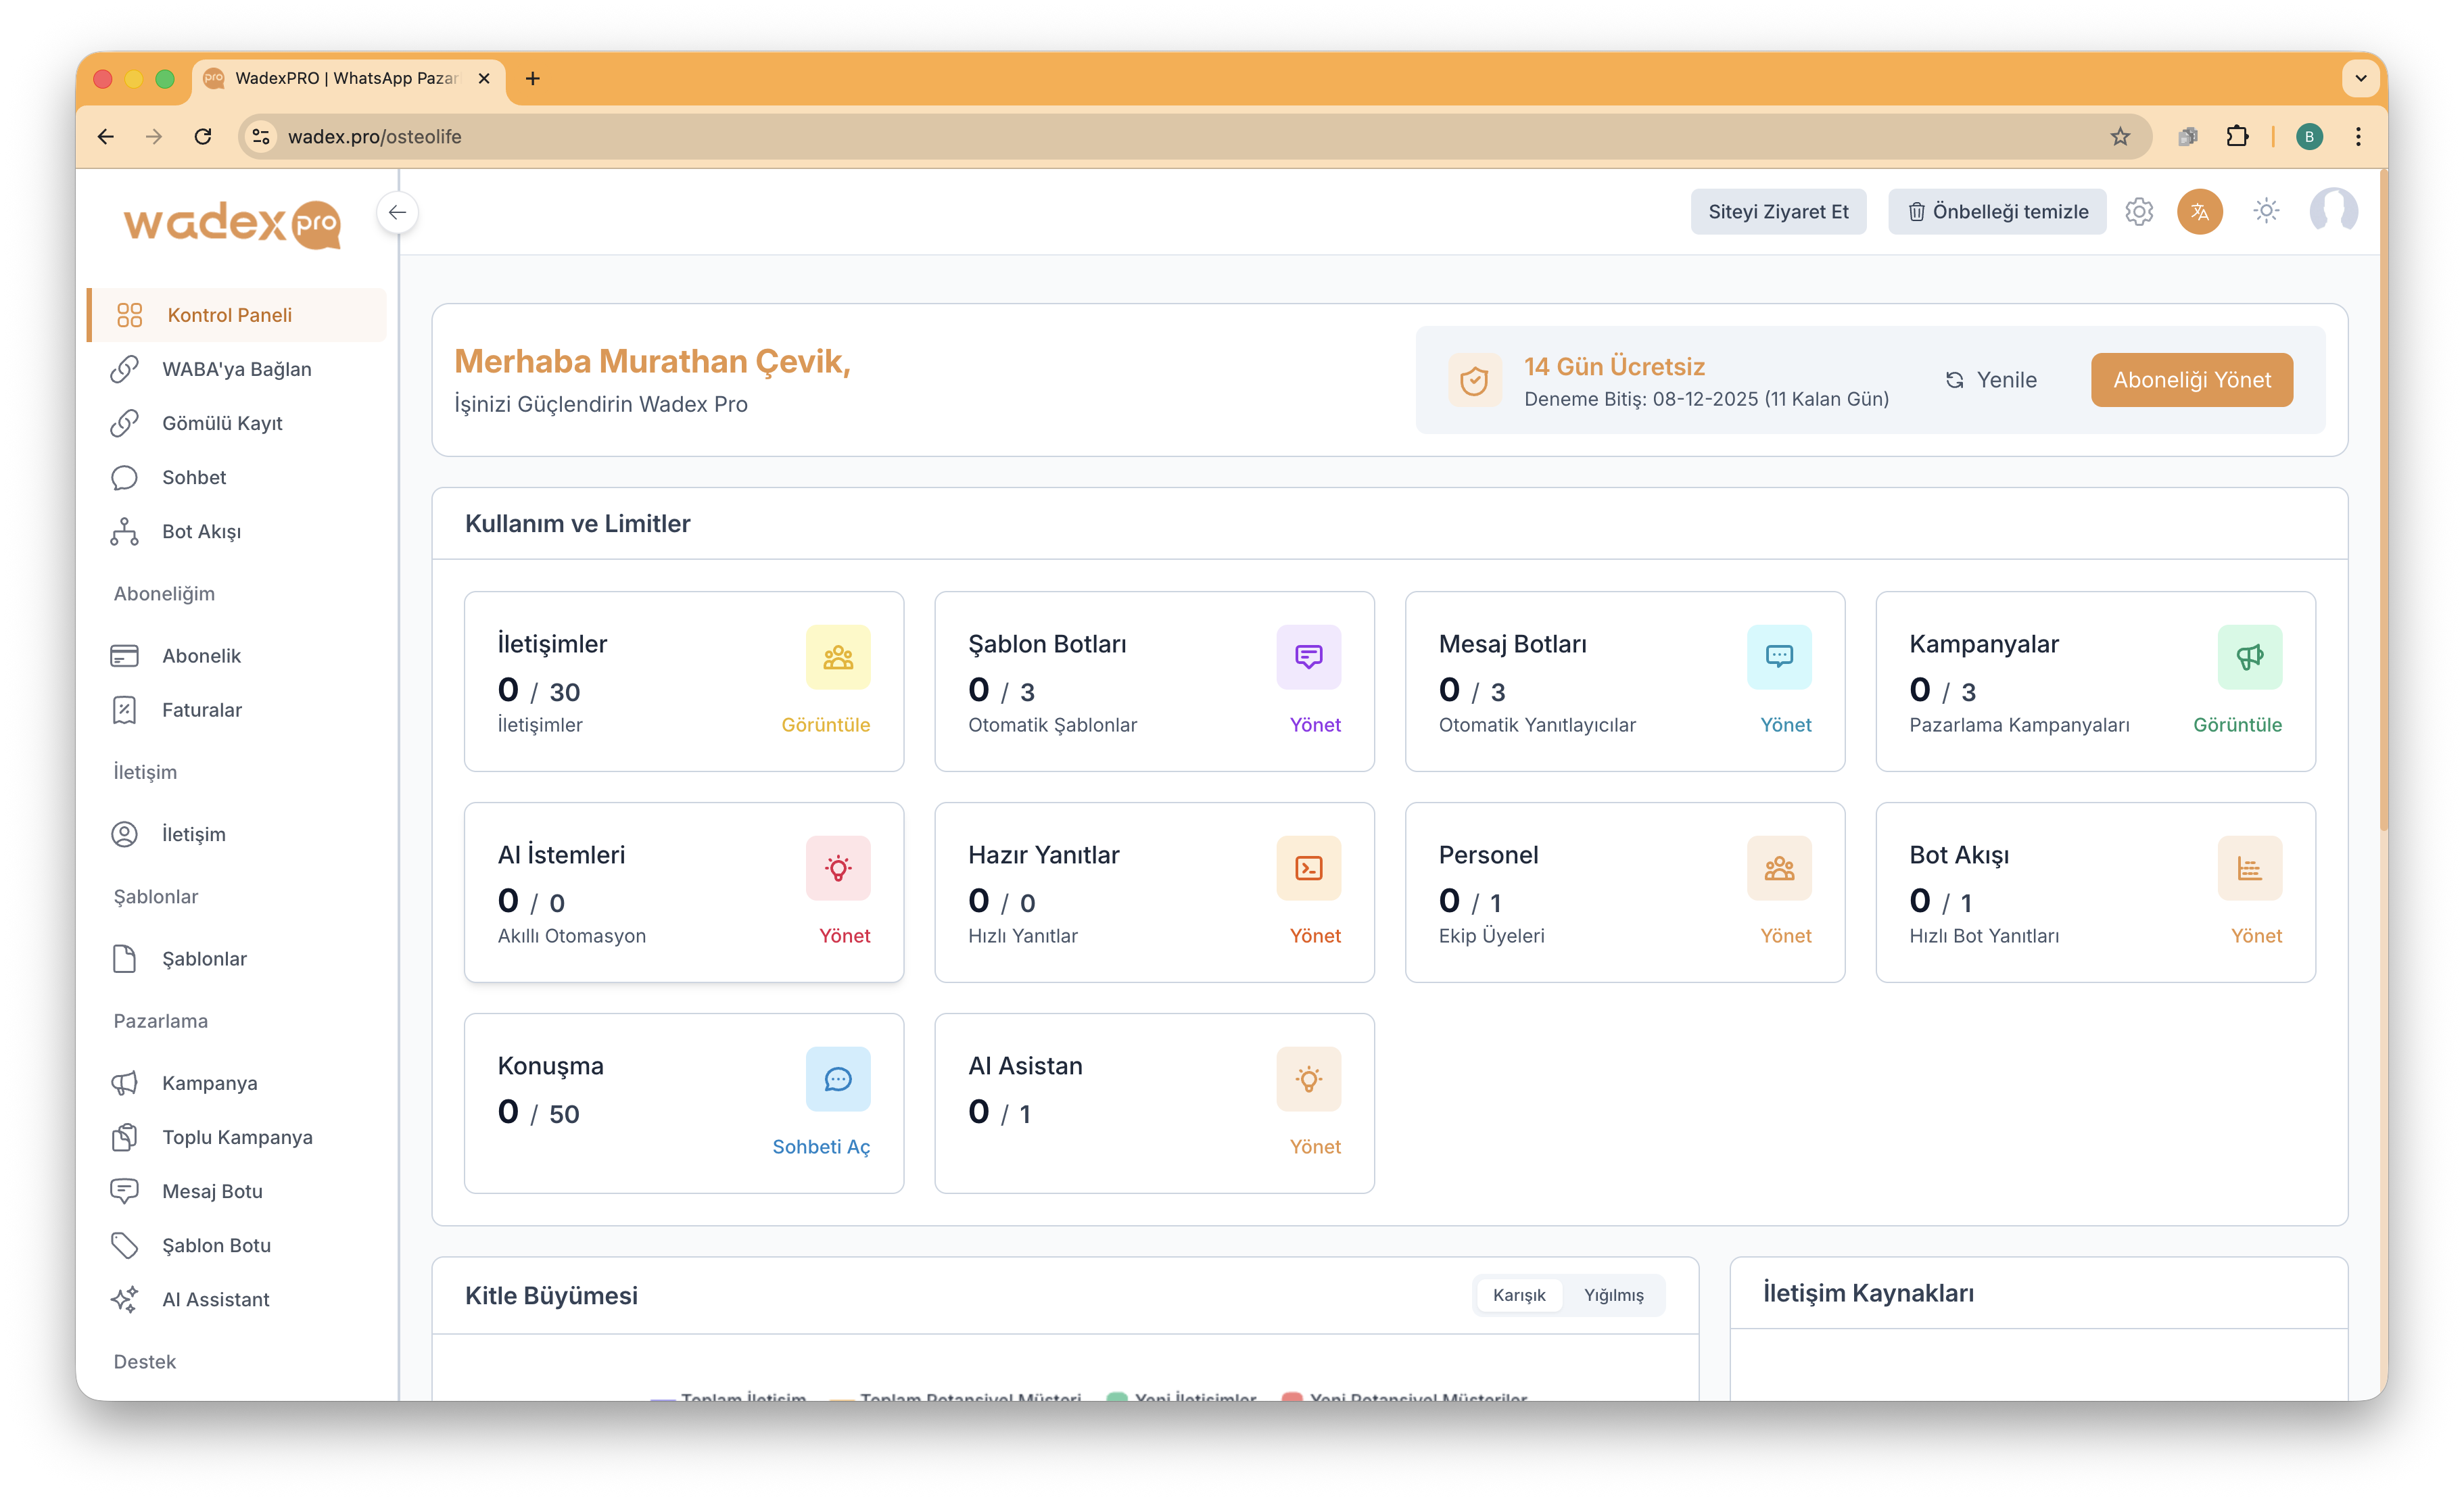Click the Aboneliği Yönet button
2464x1501 pixels.
coord(2191,379)
